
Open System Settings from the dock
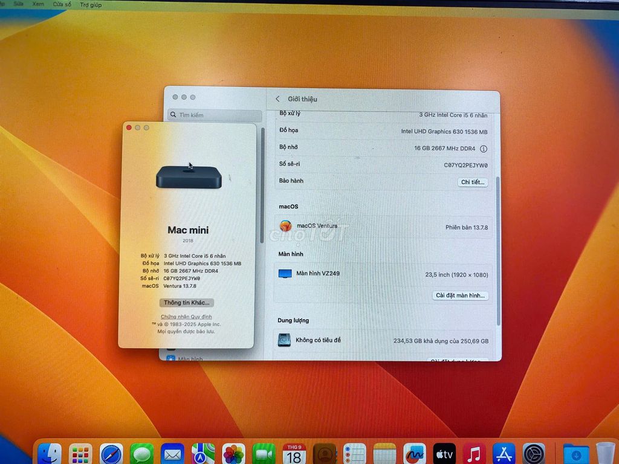pyautogui.click(x=534, y=454)
